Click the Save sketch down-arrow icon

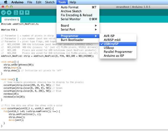coord(27,13)
